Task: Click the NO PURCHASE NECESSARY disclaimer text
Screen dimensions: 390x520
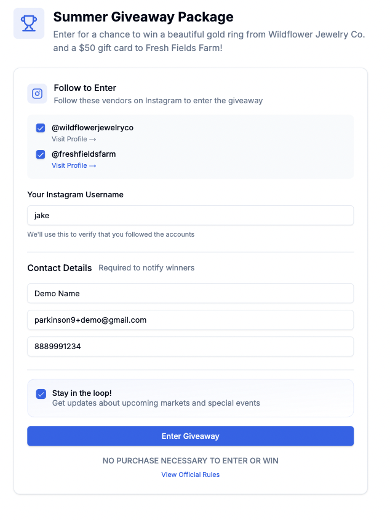Action: (x=190, y=460)
